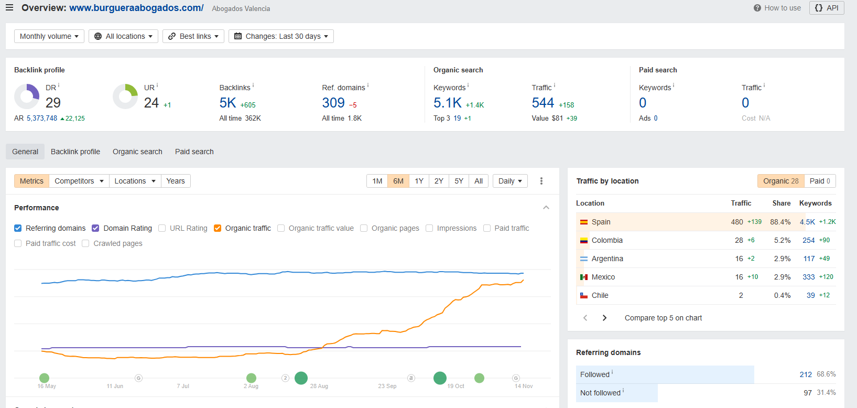
Task: Show Paid 0 traffic by location
Action: (x=820, y=181)
